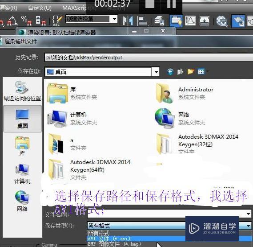
Task: Click the Align tool icon
Action: pyautogui.click(x=142, y=21)
